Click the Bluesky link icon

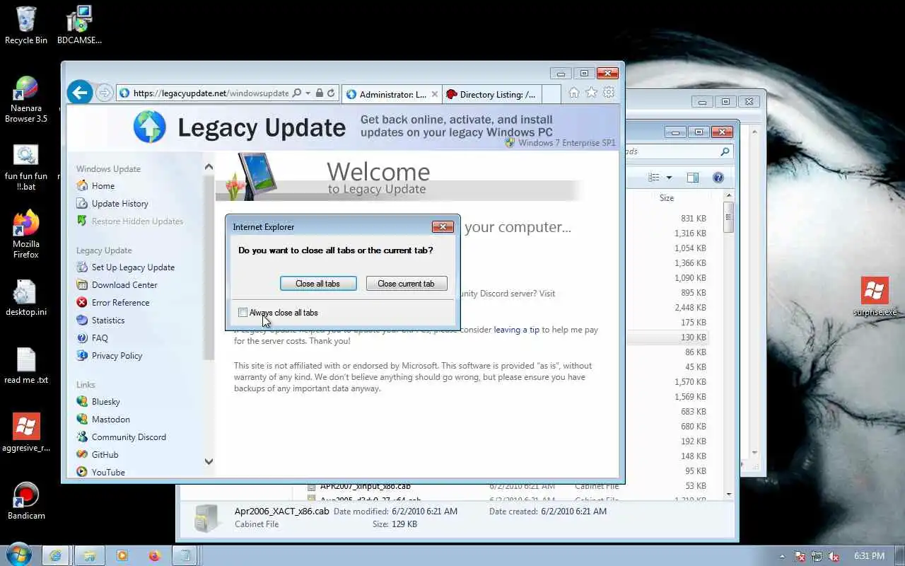click(x=82, y=402)
